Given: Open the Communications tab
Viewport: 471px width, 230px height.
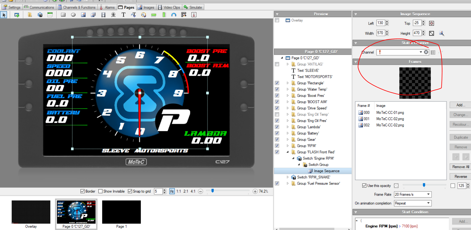Looking at the screenshot, I should coord(39,7).
